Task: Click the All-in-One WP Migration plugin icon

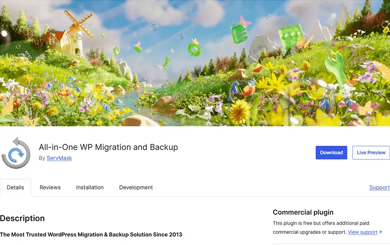Action: point(16,153)
